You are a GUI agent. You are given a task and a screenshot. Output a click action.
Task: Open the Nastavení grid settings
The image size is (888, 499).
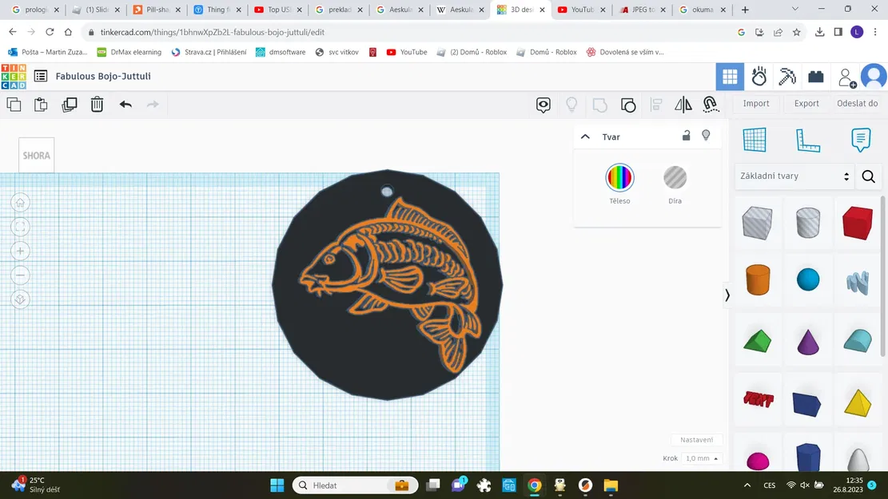[x=697, y=440]
